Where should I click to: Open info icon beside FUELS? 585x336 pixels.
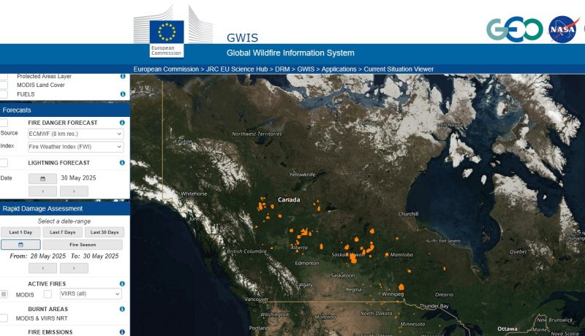123,94
